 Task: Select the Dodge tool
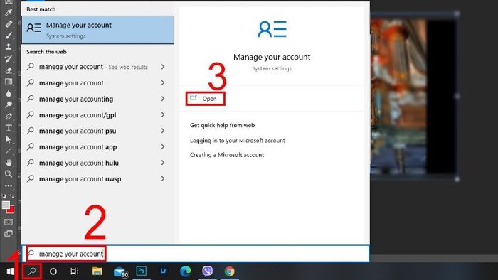pos(9,104)
